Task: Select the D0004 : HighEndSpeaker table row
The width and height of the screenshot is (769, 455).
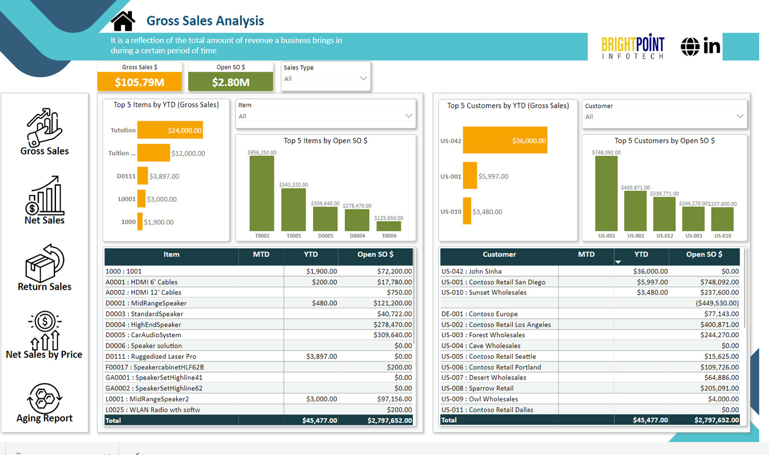Action: pos(193,325)
